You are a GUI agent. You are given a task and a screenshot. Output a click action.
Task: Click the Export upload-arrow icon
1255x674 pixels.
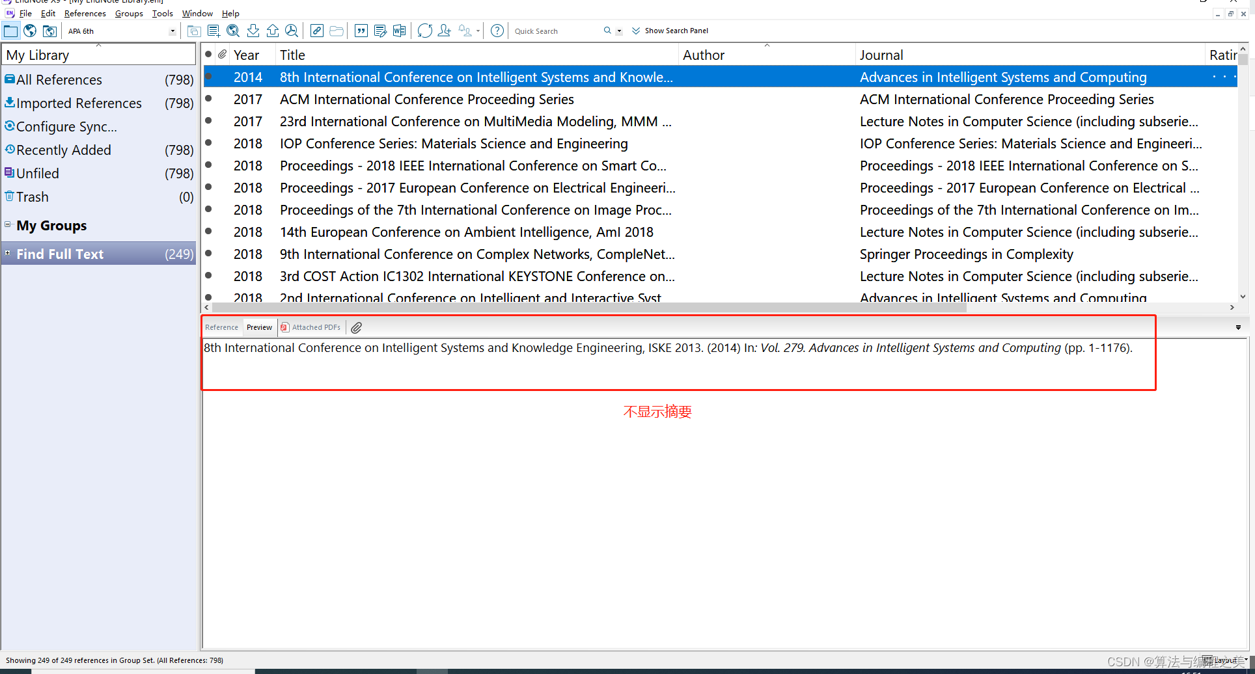[x=273, y=31]
